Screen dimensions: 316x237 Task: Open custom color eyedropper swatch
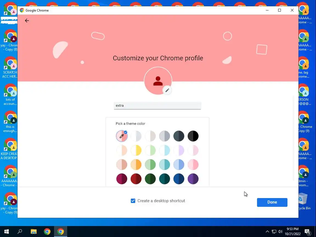tap(122, 136)
